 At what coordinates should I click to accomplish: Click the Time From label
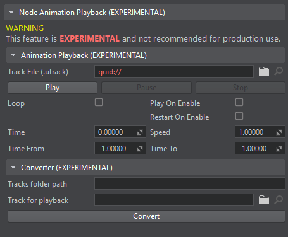pos(26,149)
